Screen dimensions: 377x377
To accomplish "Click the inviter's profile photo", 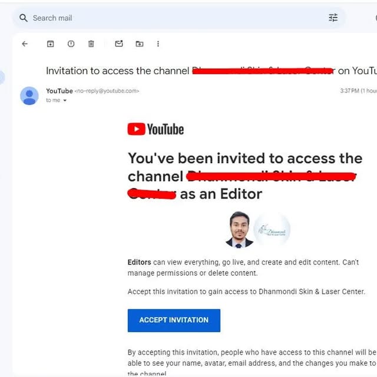I will click(x=239, y=229).
